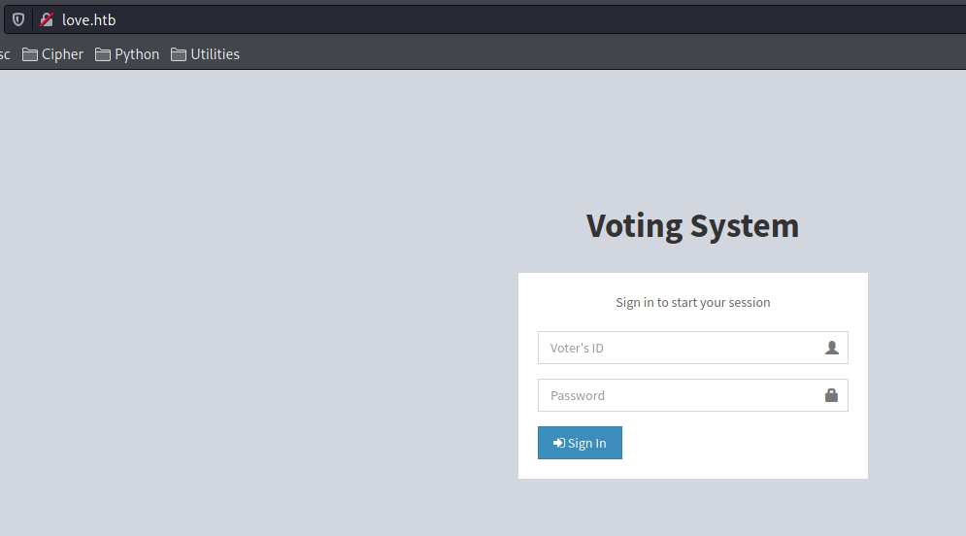Click the "Sign in to start your session" text
The height and width of the screenshot is (536, 966).
[692, 302]
